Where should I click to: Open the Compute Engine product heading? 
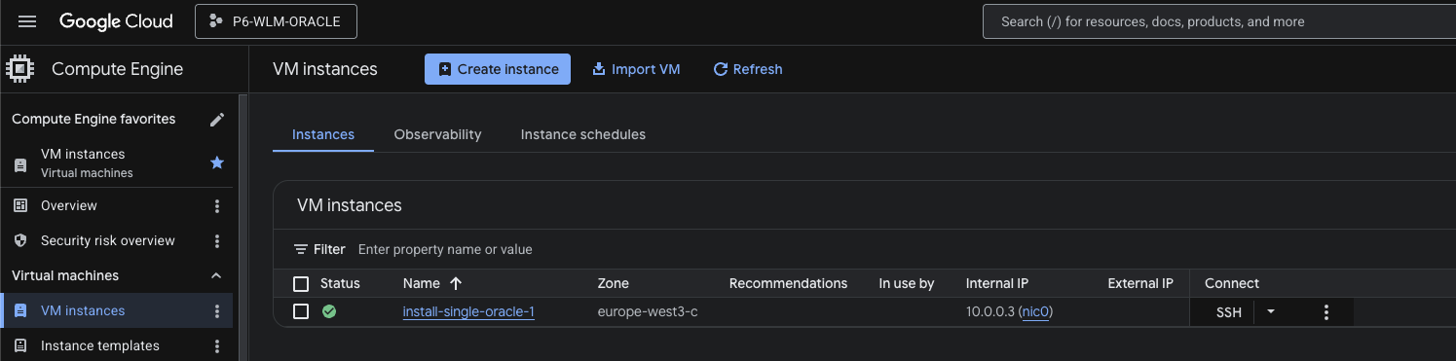tap(117, 69)
